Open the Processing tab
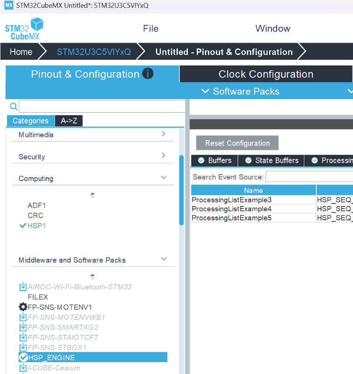Screen dimensions: 353x374 [x=329, y=160]
